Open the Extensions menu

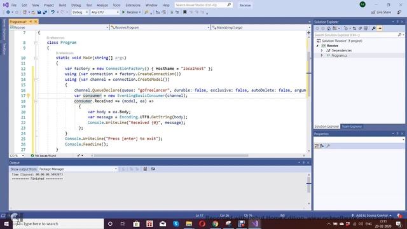(133, 5)
